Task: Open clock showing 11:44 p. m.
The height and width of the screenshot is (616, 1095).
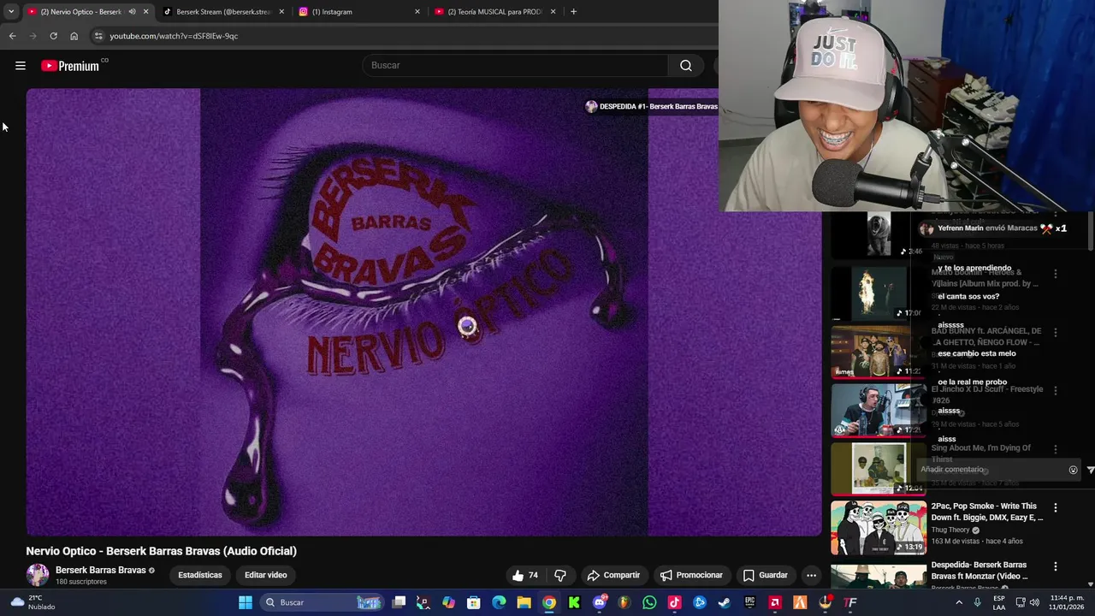Action: pyautogui.click(x=1067, y=602)
